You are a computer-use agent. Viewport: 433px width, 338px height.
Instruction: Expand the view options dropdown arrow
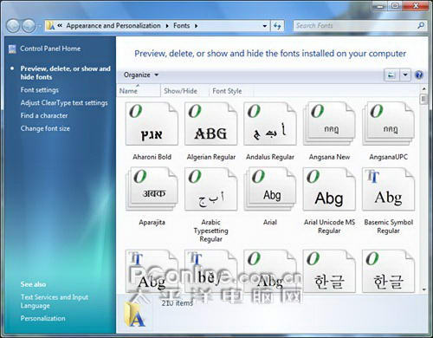[405, 75]
